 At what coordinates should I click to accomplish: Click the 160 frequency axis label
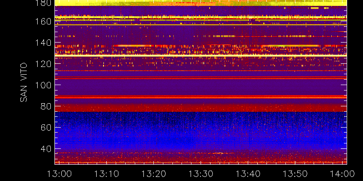[43, 21]
